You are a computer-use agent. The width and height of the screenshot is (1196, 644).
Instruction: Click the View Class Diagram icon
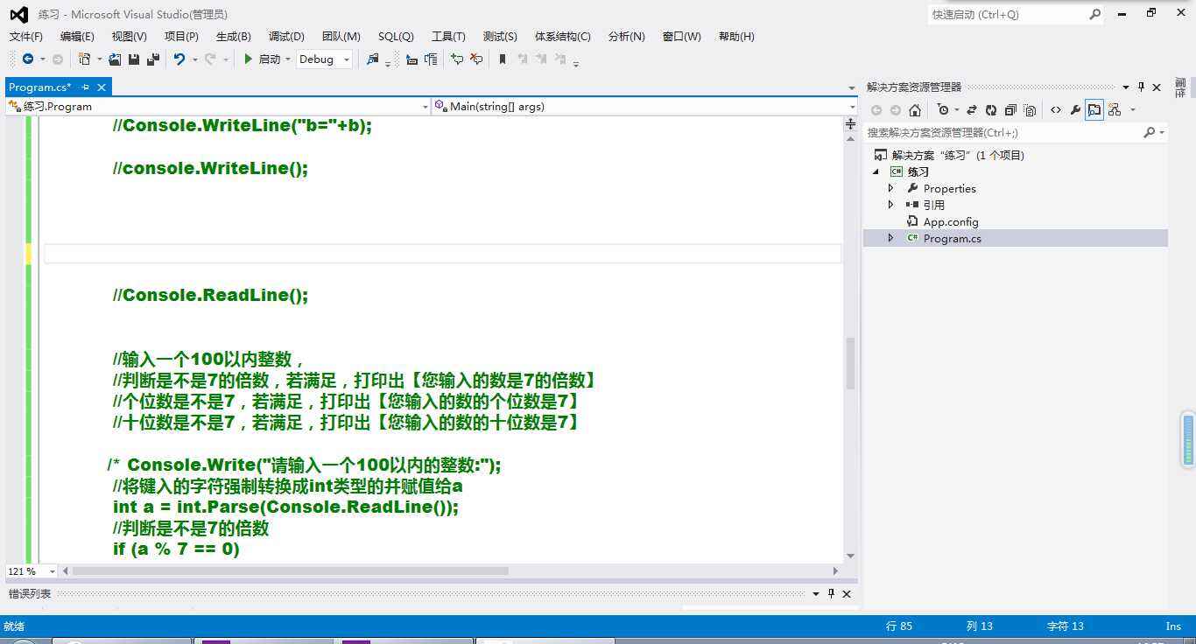point(1115,109)
